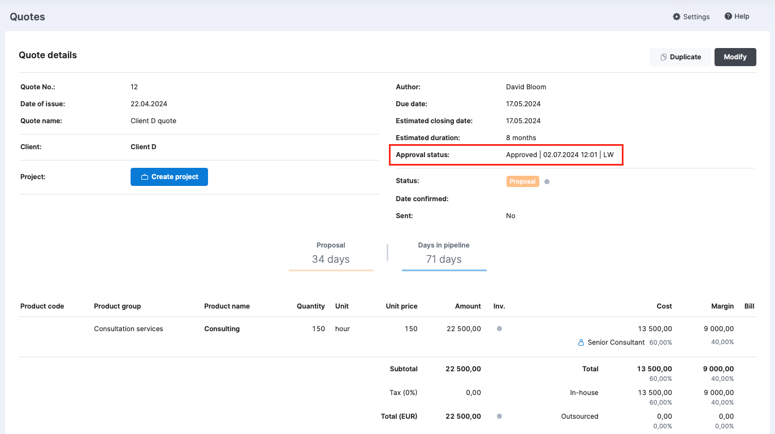Click the Outsourced cost label
775x434 pixels.
point(579,416)
